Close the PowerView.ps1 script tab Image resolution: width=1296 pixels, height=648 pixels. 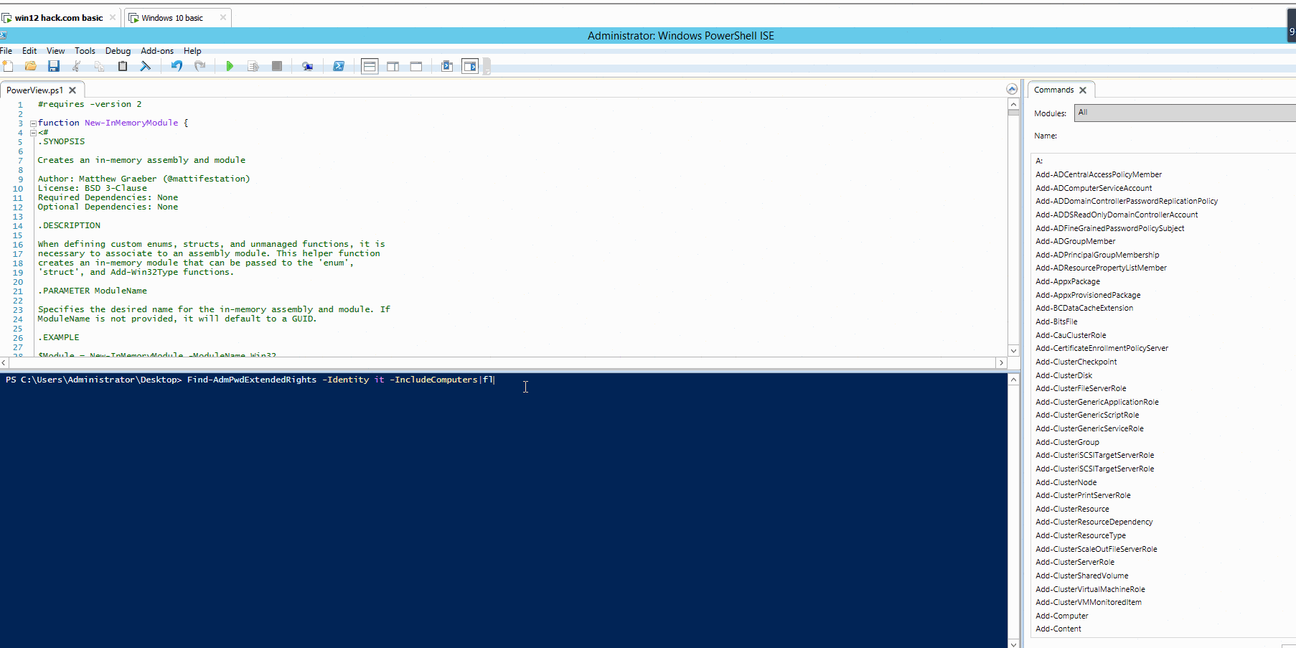coord(72,90)
